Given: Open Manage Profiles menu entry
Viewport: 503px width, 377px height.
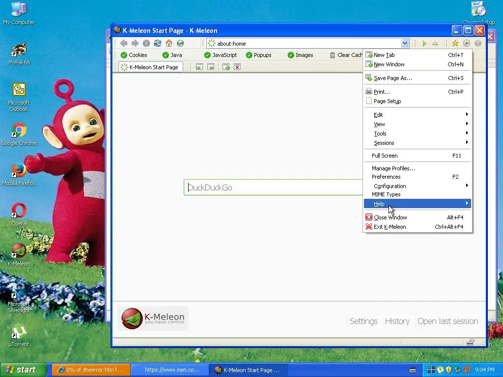Looking at the screenshot, I should [x=418, y=168].
